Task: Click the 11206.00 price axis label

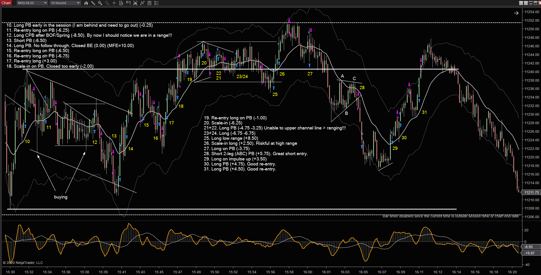Action: 532,217
